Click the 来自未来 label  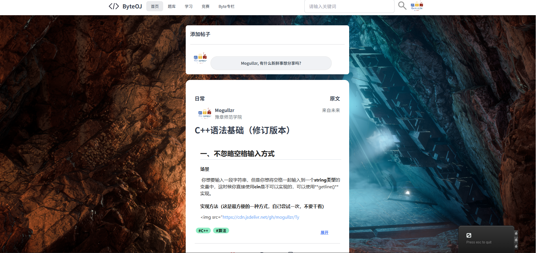click(x=331, y=110)
